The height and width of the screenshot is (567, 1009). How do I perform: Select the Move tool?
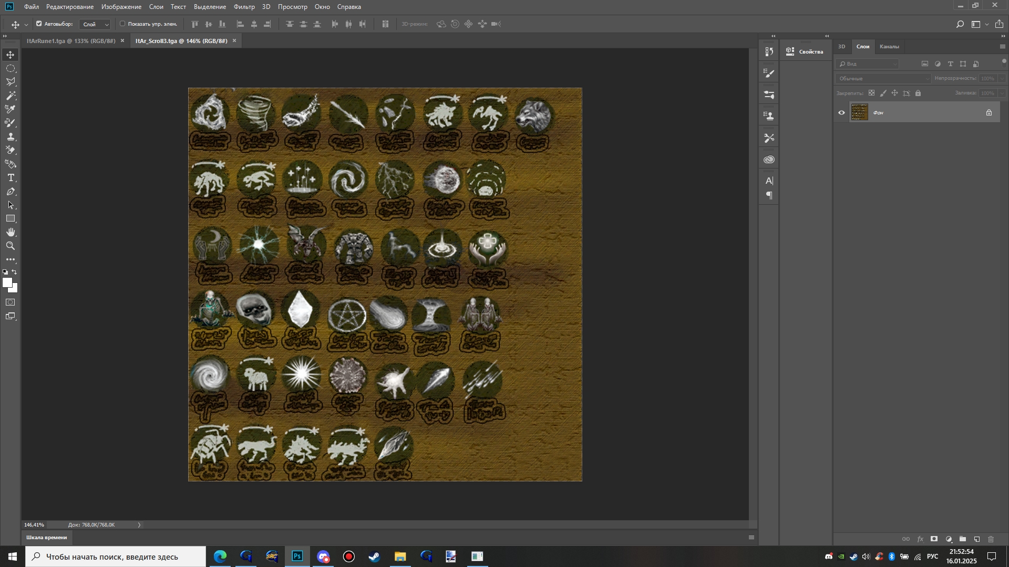(x=11, y=55)
